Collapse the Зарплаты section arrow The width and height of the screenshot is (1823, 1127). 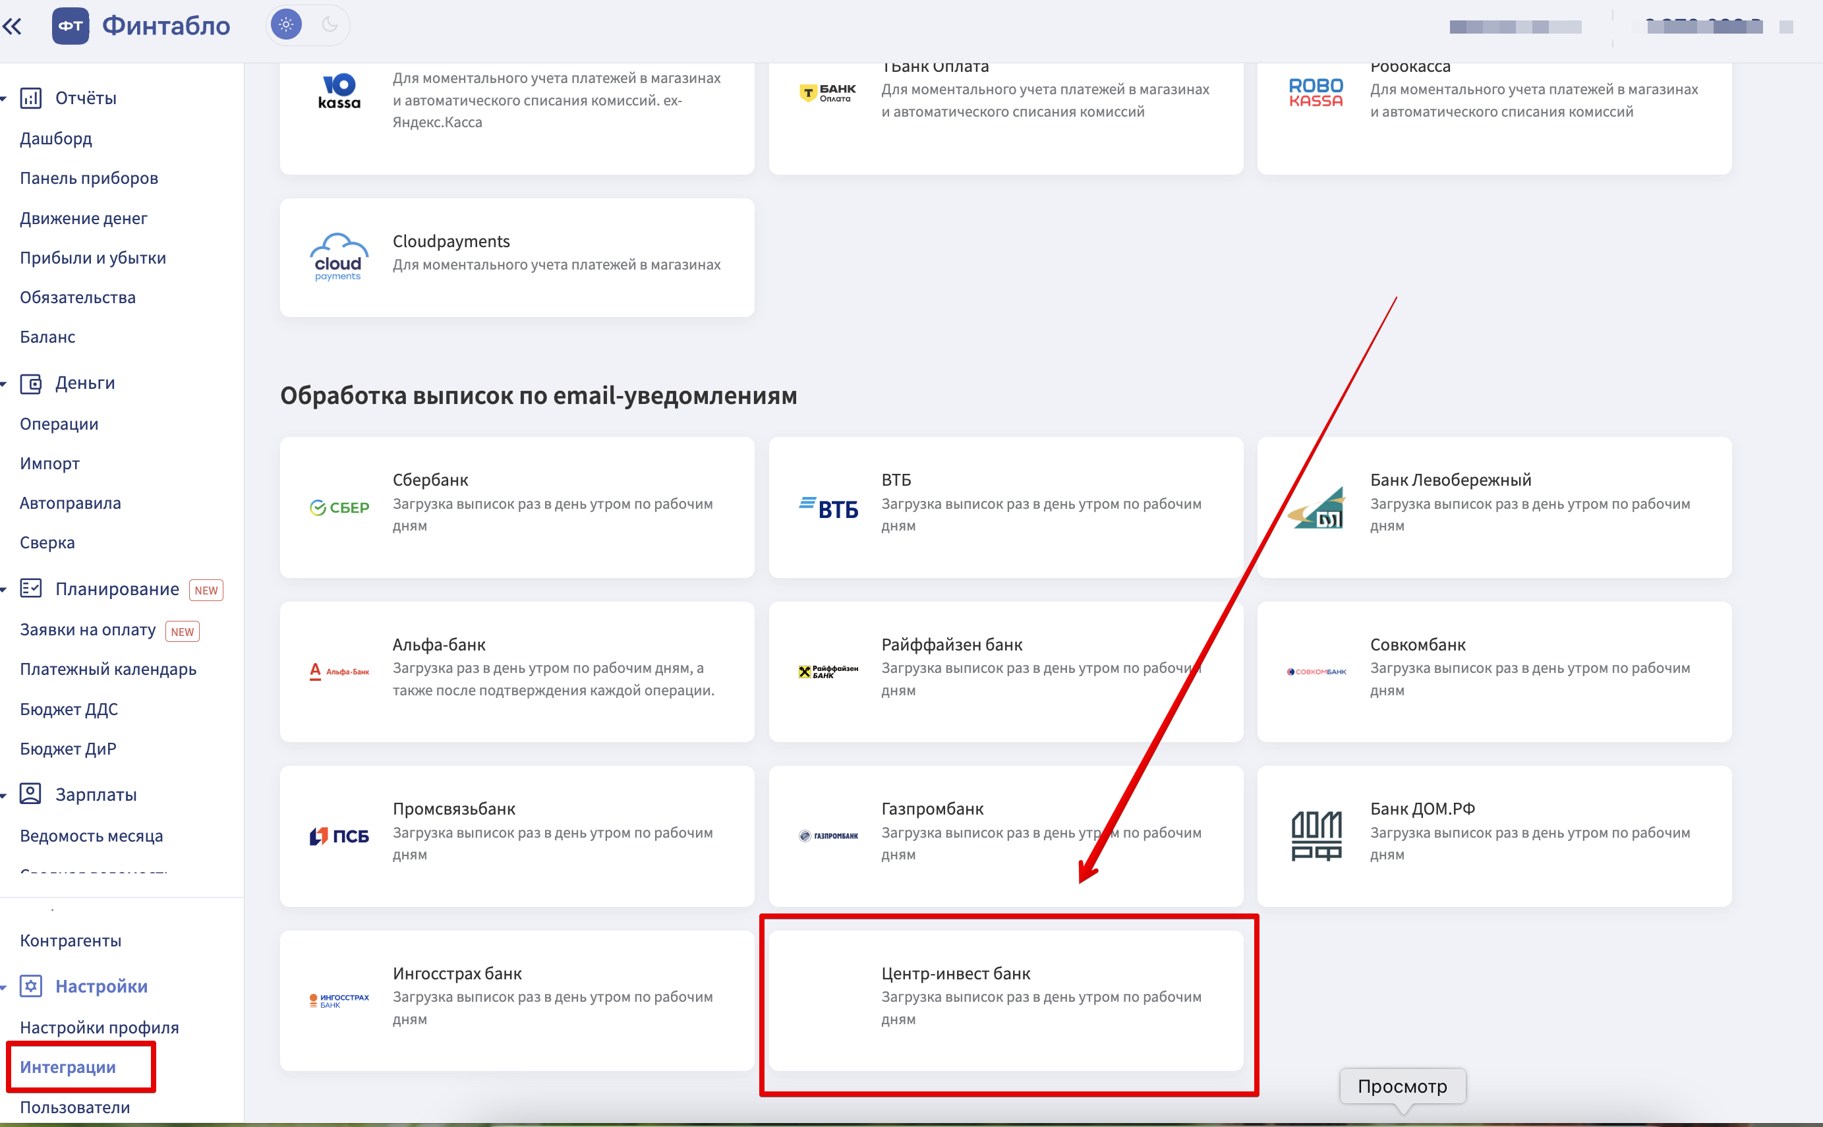point(4,795)
